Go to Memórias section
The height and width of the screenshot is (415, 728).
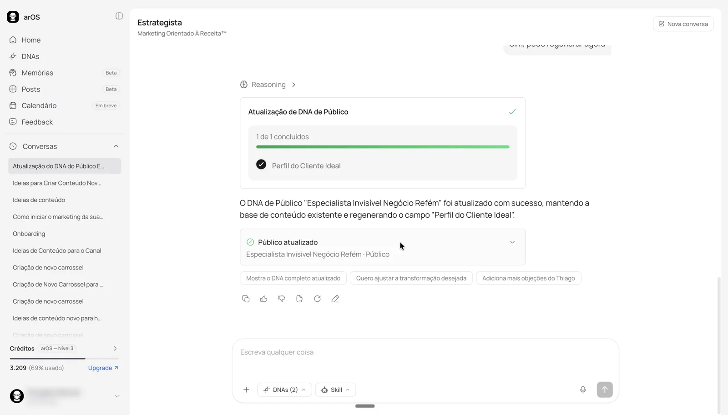point(64,73)
